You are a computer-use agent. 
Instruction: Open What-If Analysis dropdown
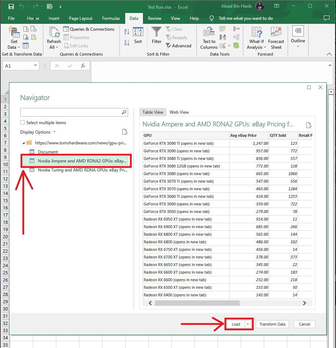(x=256, y=38)
